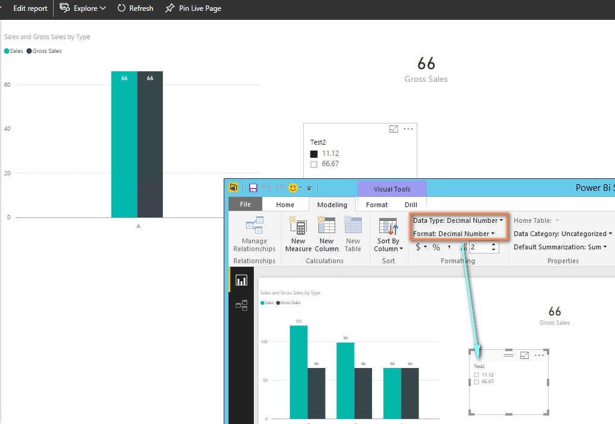Click the Undo arrow in quick access toolbar
Image resolution: width=615 pixels, height=424 pixels.
[266, 188]
